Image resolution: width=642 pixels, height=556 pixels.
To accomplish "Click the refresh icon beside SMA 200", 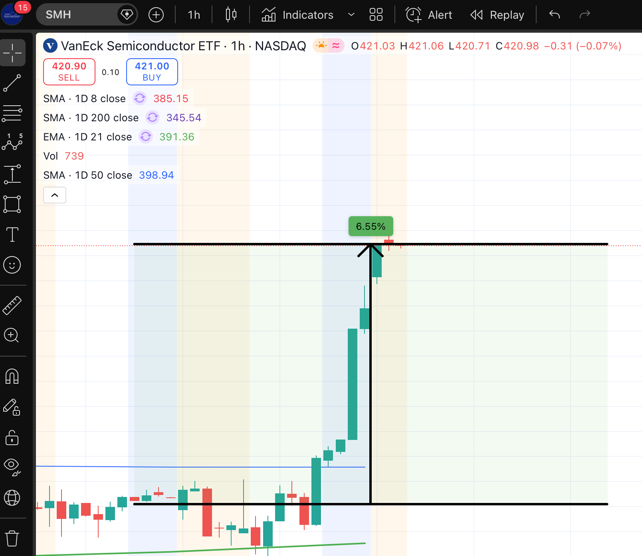I will point(153,117).
